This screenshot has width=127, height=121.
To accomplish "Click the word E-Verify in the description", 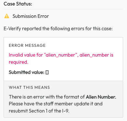I will click(12, 29).
